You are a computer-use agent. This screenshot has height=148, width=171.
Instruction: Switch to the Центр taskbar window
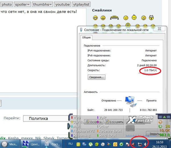coord(32,144)
